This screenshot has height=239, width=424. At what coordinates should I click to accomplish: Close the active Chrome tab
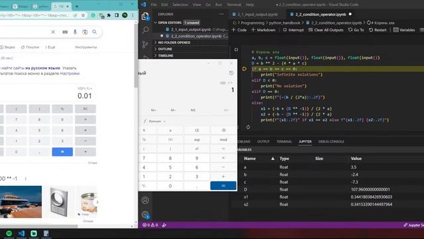tap(68, 6)
